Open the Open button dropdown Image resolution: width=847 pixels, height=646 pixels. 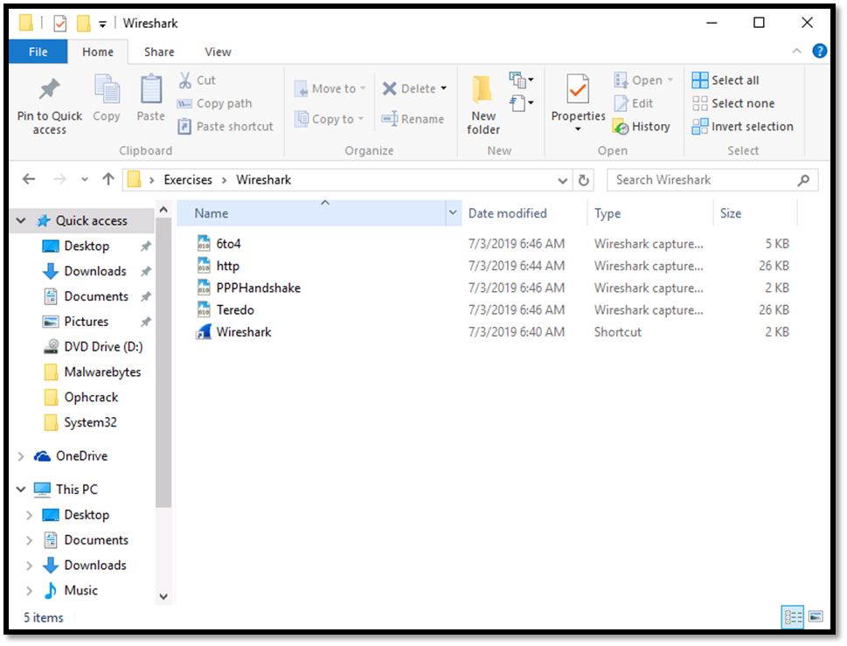click(x=670, y=80)
